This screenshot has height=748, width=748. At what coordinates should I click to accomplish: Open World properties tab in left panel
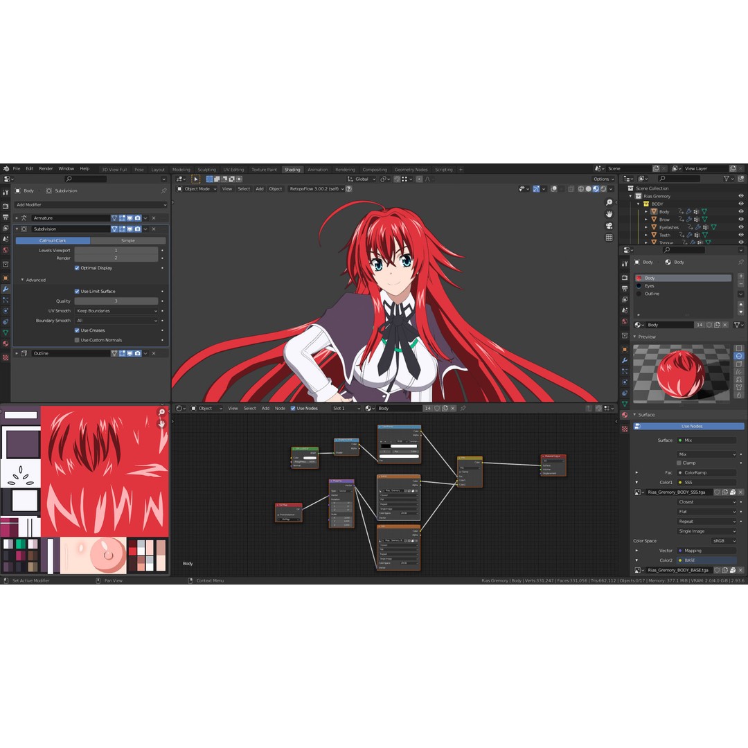tap(6, 250)
